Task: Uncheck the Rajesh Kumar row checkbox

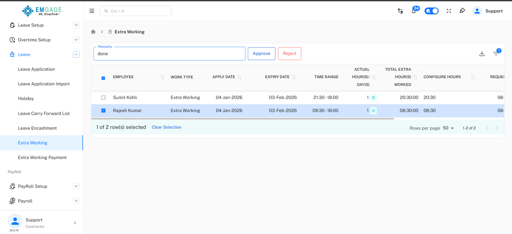Action: click(104, 111)
